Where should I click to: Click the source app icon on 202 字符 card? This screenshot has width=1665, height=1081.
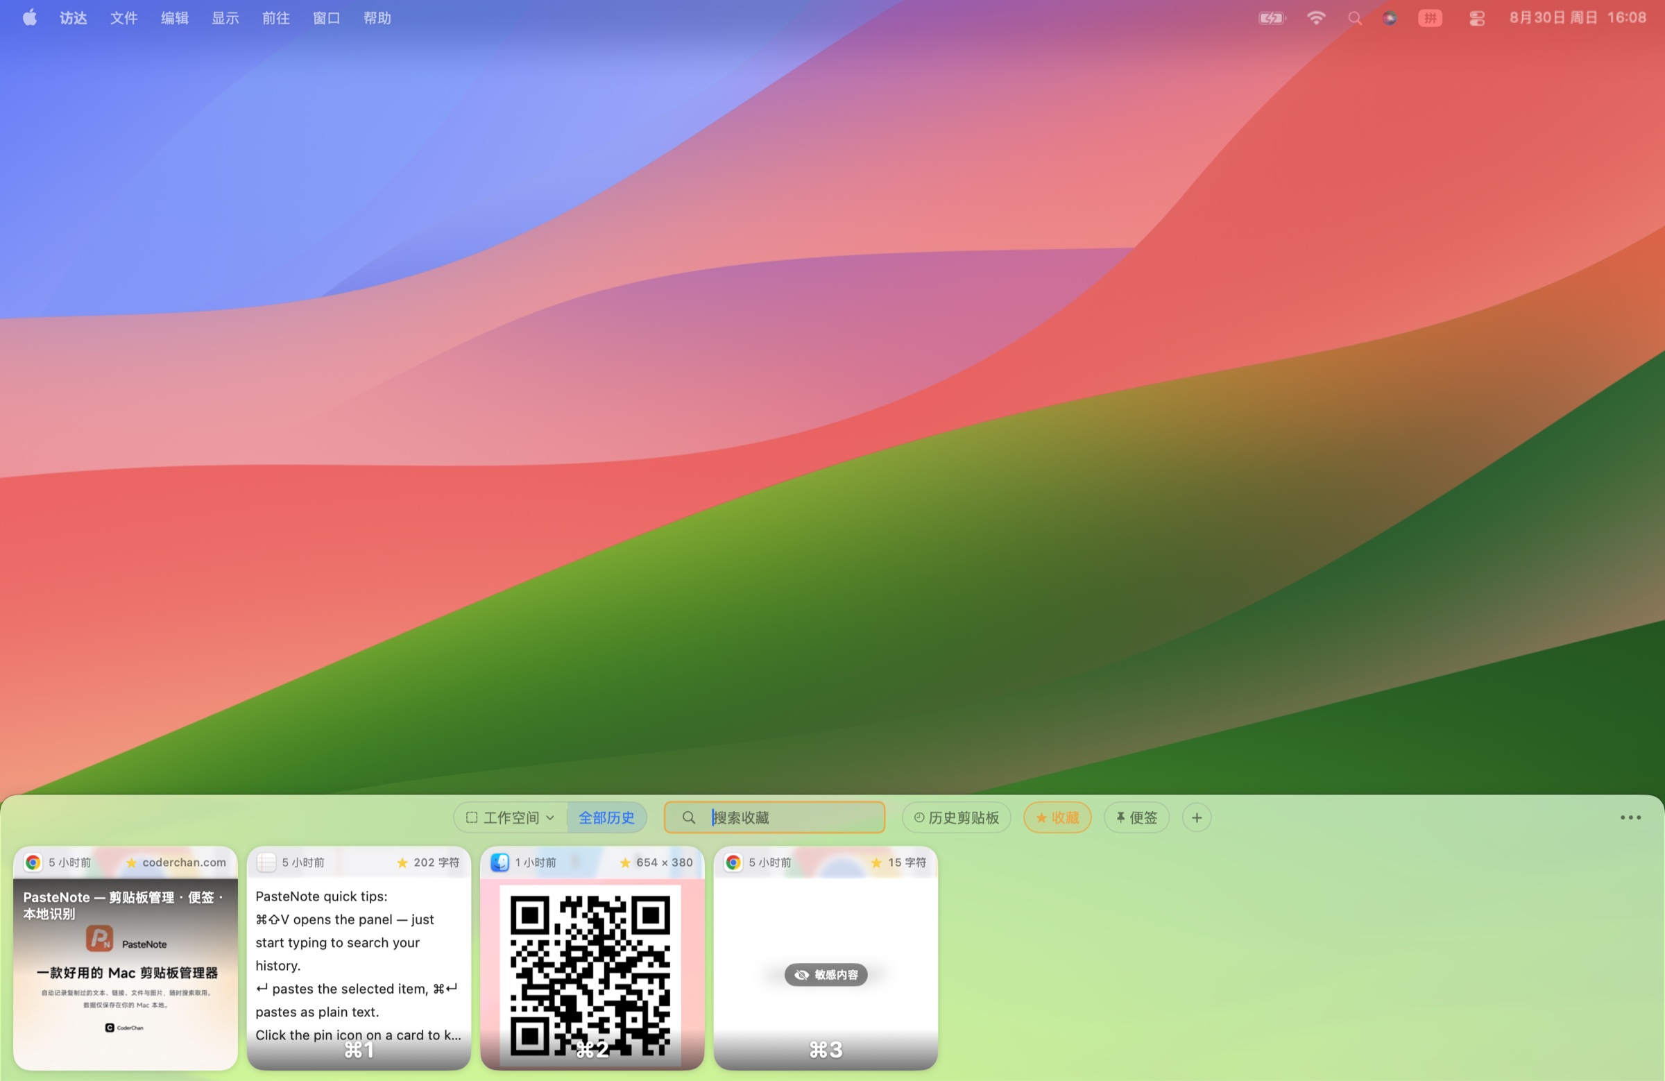pyautogui.click(x=266, y=862)
